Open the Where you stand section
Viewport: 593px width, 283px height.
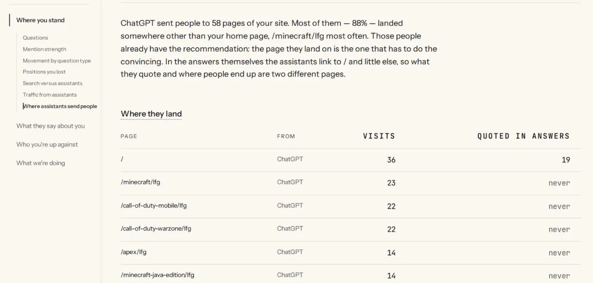(40, 20)
